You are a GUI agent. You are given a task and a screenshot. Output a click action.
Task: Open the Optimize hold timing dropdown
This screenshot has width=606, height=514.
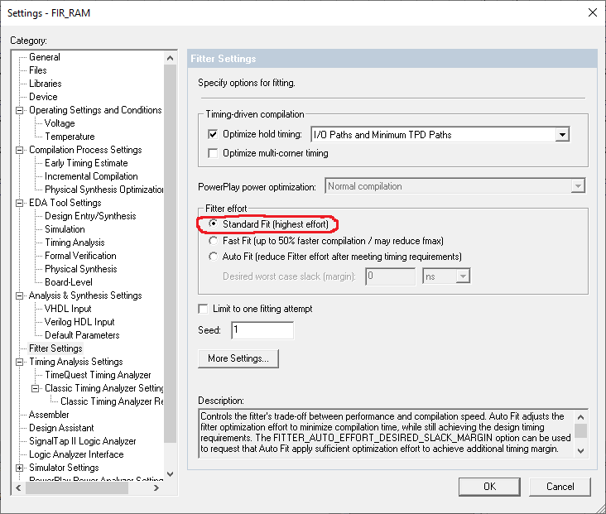[562, 135]
